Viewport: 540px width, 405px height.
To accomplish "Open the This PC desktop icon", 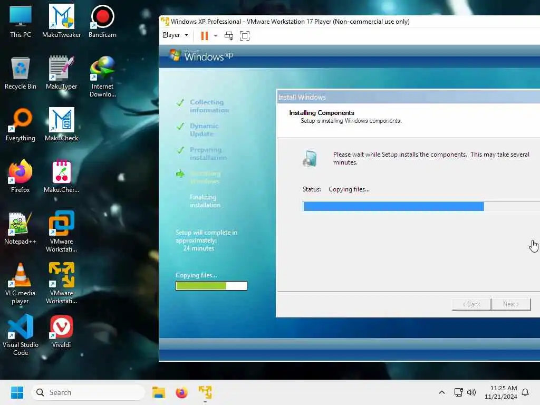I will 21,22.
